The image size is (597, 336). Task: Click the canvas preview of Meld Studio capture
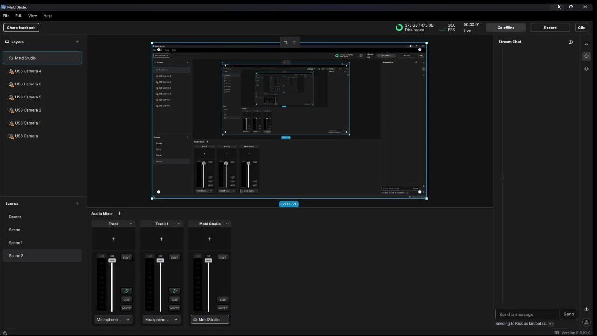pyautogui.click(x=289, y=121)
